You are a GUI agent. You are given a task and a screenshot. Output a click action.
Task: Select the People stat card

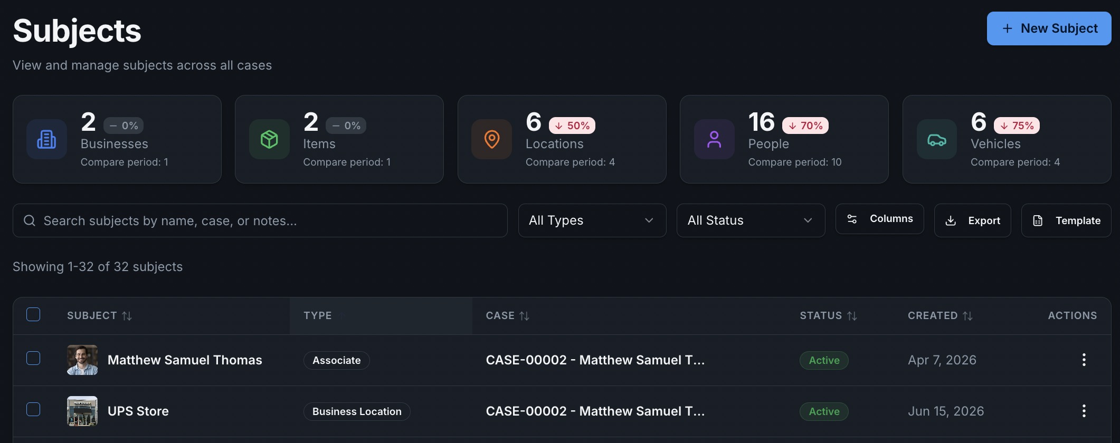[x=784, y=139]
